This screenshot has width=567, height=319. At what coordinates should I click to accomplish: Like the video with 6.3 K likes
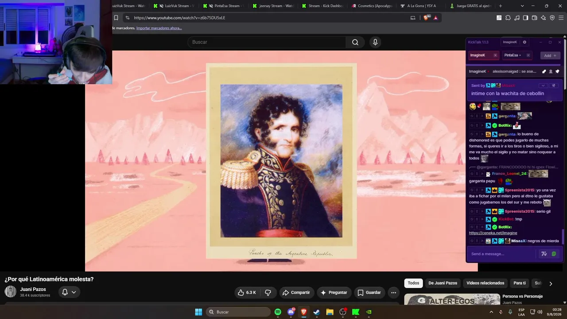tap(247, 292)
